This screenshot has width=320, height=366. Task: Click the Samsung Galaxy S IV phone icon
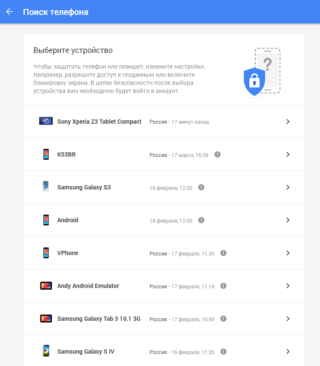click(x=46, y=351)
